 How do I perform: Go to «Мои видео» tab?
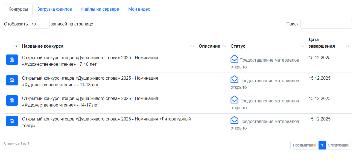139,9
